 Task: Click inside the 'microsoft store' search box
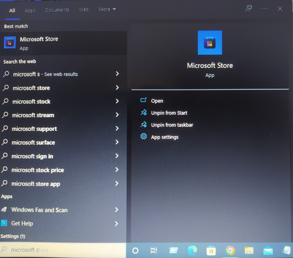coord(63,250)
